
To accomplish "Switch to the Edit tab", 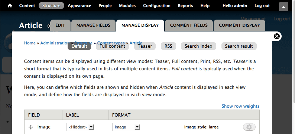I will pyautogui.click(x=60, y=25).
